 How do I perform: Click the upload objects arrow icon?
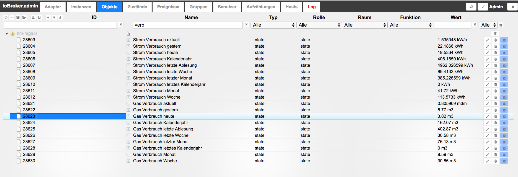(x=54, y=17)
